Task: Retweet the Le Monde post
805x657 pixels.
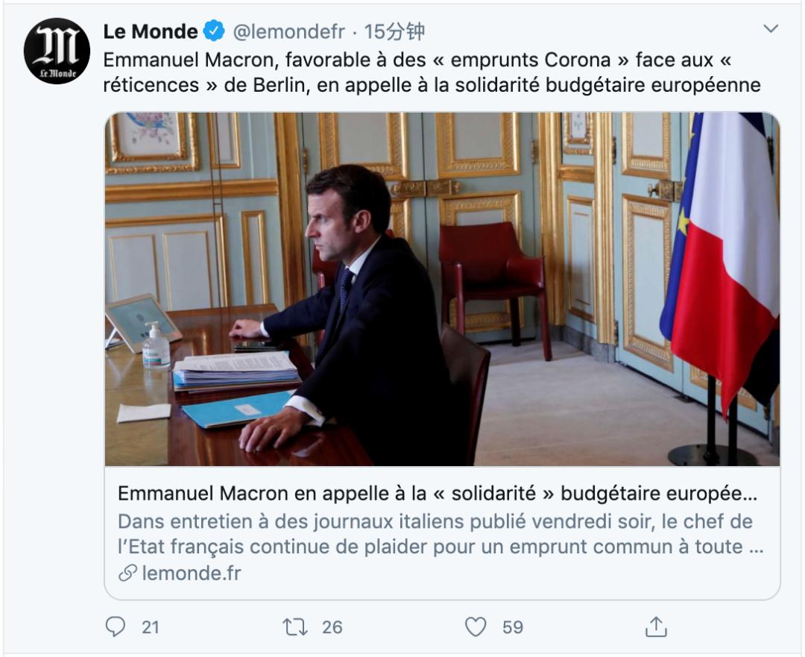Action: (x=296, y=626)
